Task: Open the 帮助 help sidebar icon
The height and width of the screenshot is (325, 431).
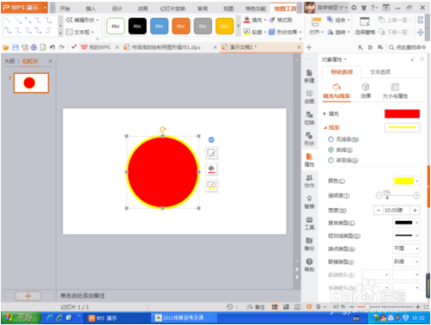Action: tap(309, 265)
